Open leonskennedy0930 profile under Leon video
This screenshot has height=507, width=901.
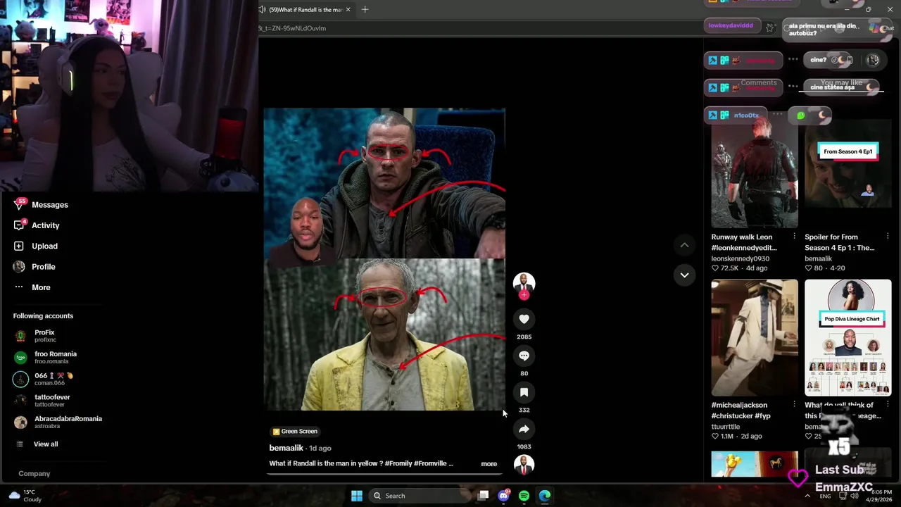pyautogui.click(x=741, y=258)
